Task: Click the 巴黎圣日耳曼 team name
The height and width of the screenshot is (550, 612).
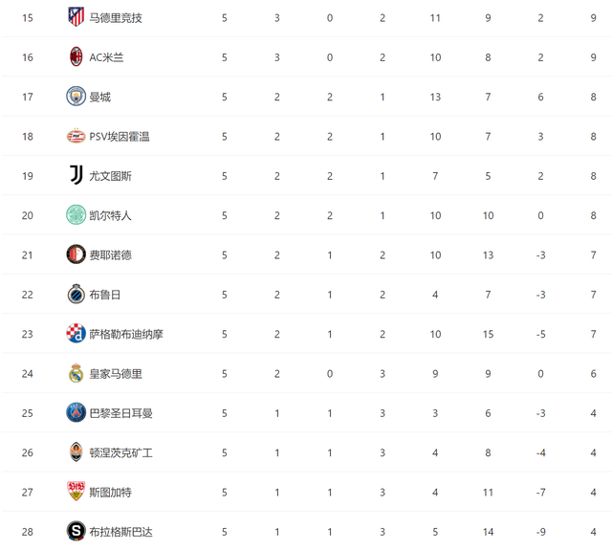Action: [x=121, y=413]
